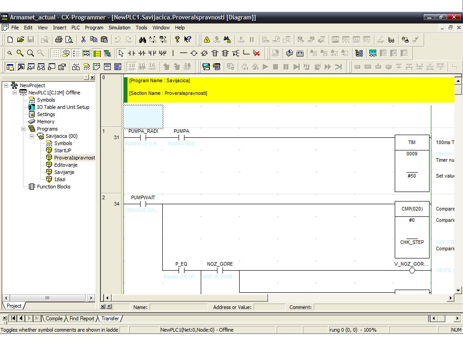
Task: Select the New Contact tool icon
Action: pyautogui.click(x=132, y=53)
